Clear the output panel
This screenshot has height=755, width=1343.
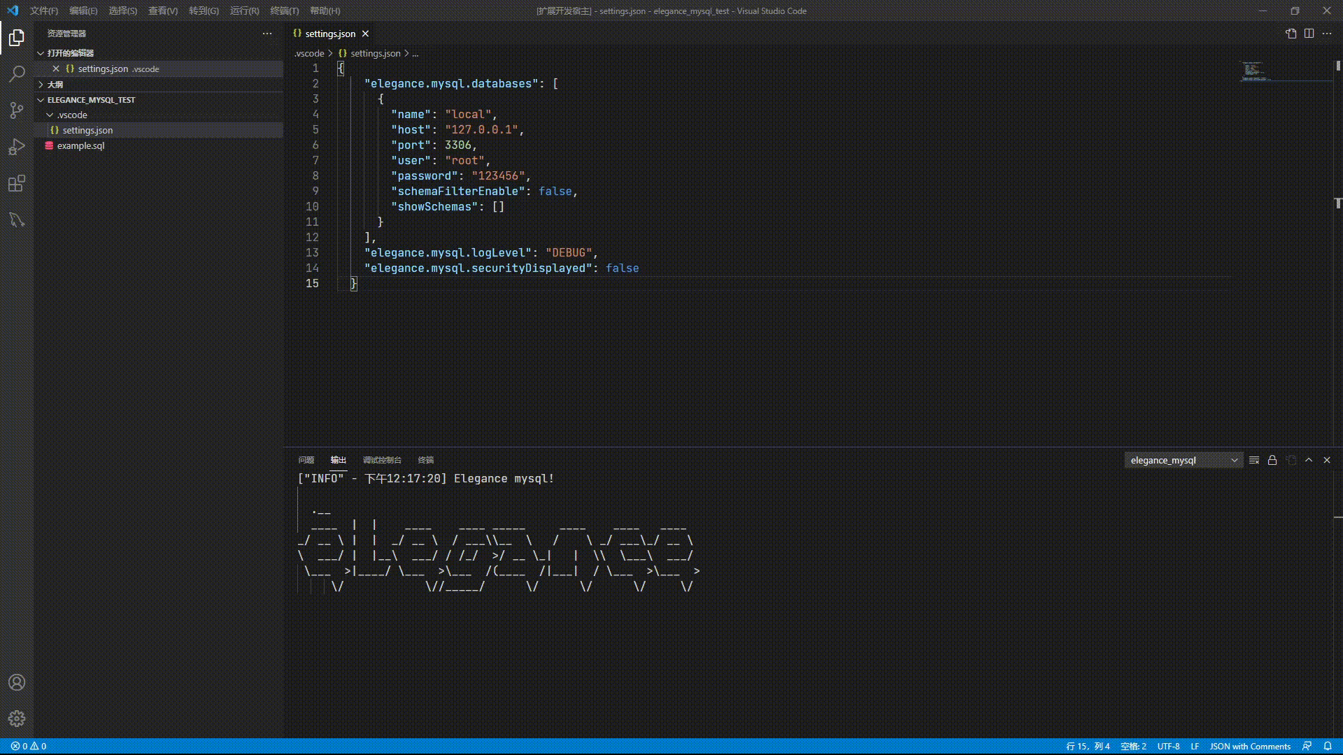[x=1254, y=460]
